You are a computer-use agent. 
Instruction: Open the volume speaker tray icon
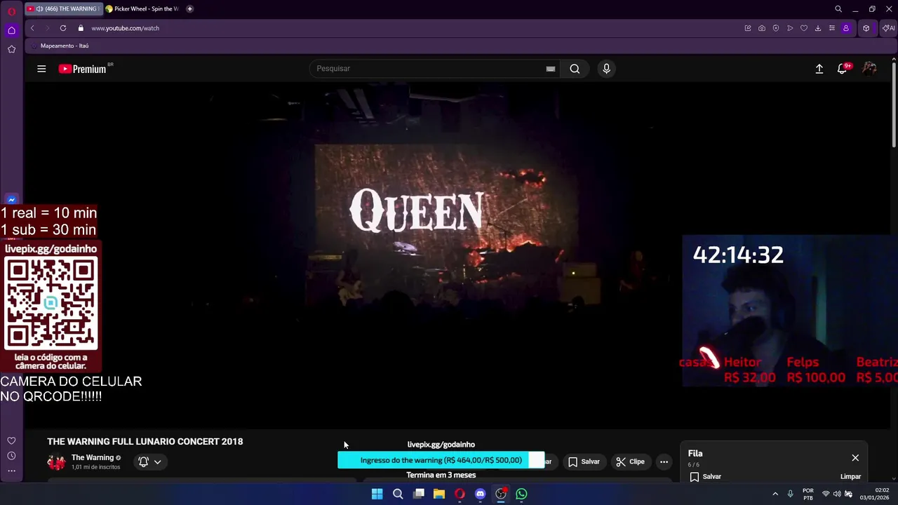click(837, 494)
